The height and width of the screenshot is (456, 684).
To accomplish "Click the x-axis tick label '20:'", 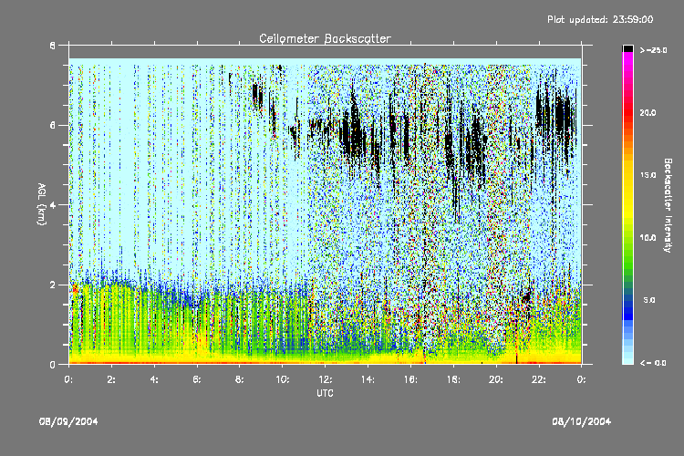I will point(496,379).
